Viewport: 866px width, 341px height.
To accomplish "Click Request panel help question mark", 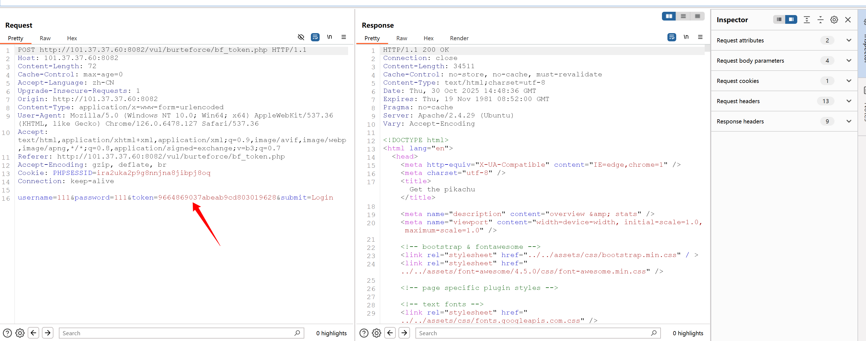I will pyautogui.click(x=7, y=333).
